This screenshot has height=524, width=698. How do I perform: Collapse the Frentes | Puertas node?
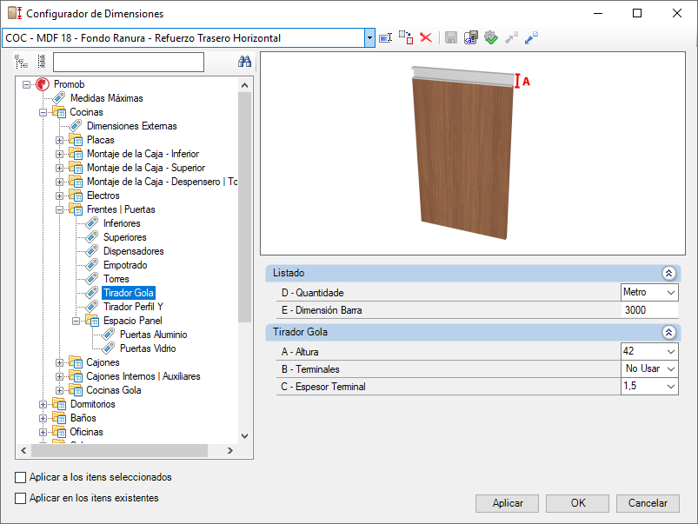(59, 209)
